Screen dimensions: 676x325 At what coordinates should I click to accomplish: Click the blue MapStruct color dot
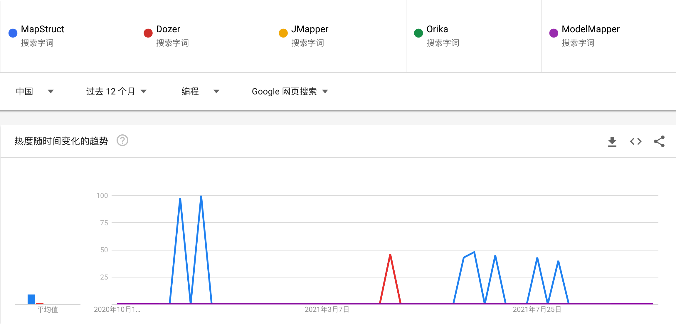point(13,33)
